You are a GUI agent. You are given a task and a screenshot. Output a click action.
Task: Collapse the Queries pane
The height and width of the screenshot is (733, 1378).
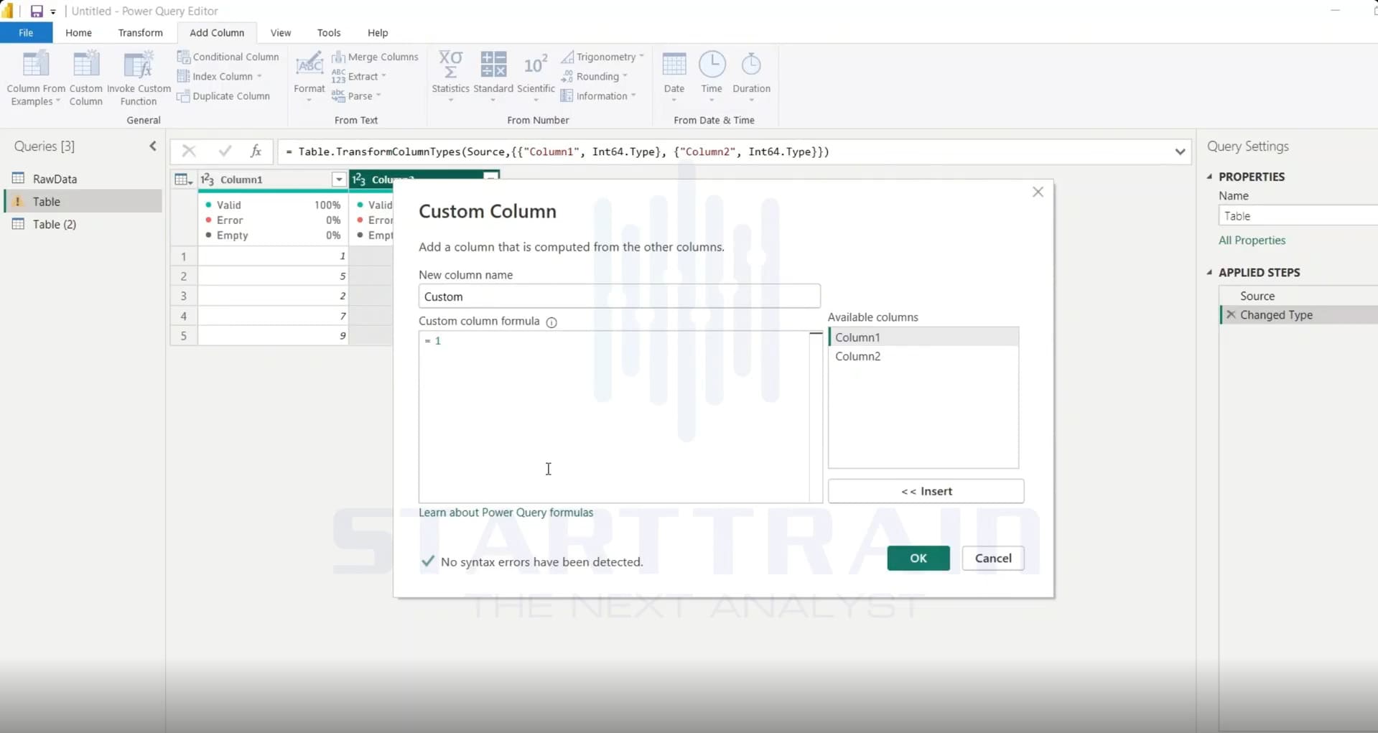coord(152,146)
